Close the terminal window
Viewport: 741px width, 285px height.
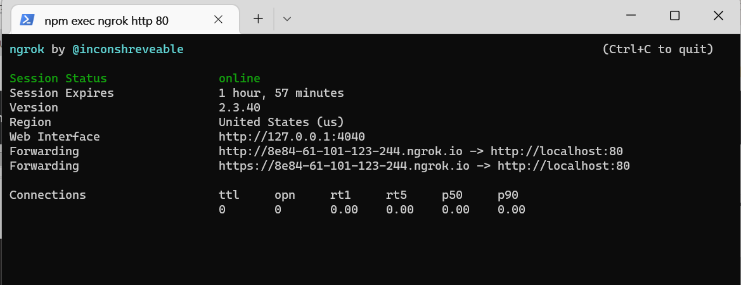point(718,16)
